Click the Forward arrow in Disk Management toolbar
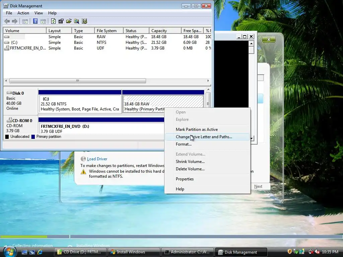The width and height of the screenshot is (343, 257). 15,21
